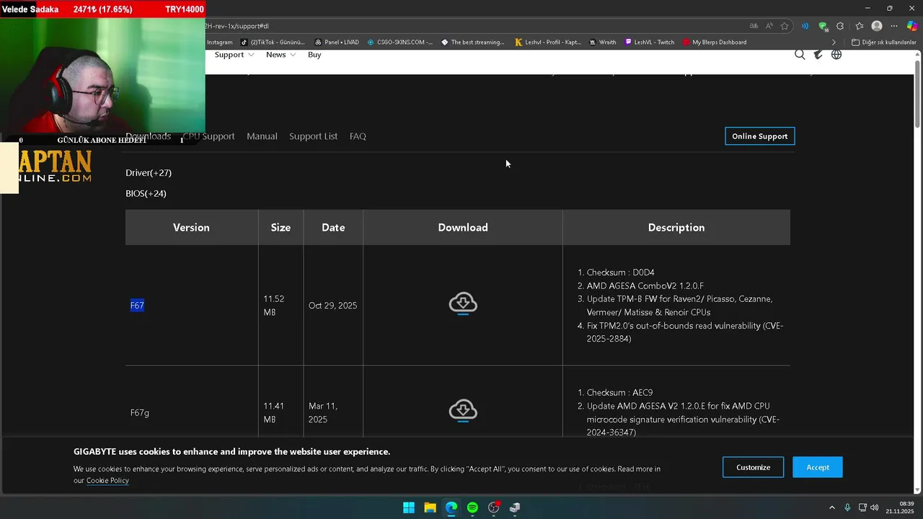Click the browser address bar URL
Screen dimensions: 923x519
237,26
